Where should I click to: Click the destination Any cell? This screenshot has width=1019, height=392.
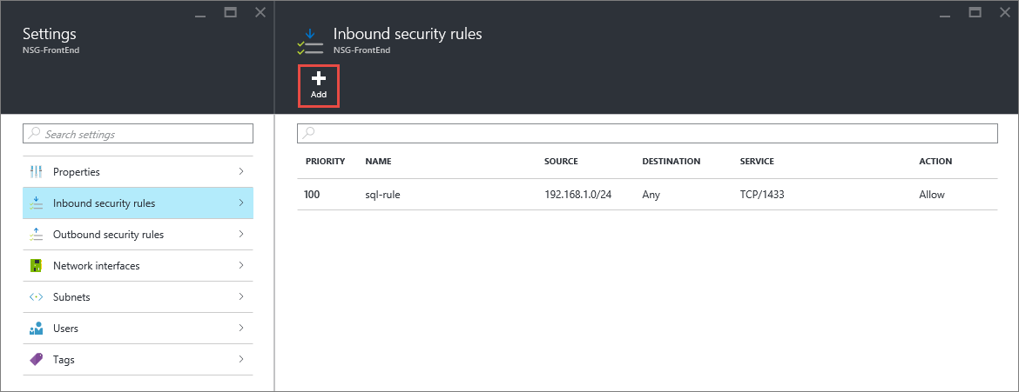pos(651,195)
